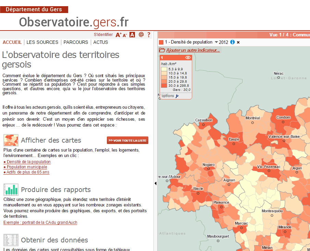Viewport: 310px width, 251px height.
Task: Click Vue 1 / 4 view header
Action: pos(289,35)
